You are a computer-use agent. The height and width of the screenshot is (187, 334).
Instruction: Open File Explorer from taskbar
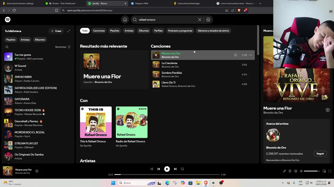click(198, 183)
